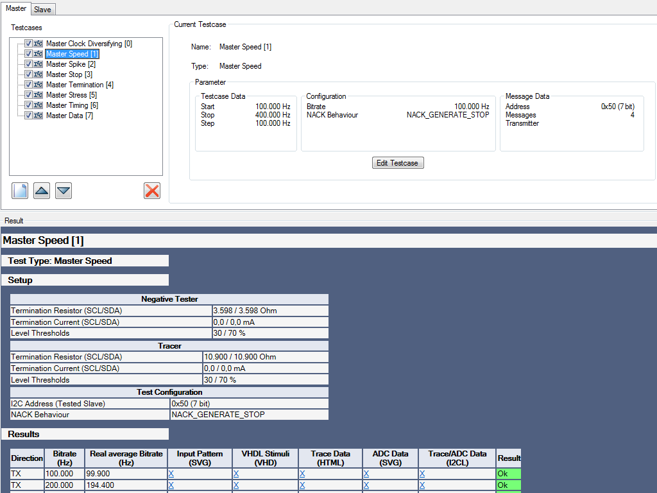Switch to the Slave tab
657x493 pixels.
(42, 9)
